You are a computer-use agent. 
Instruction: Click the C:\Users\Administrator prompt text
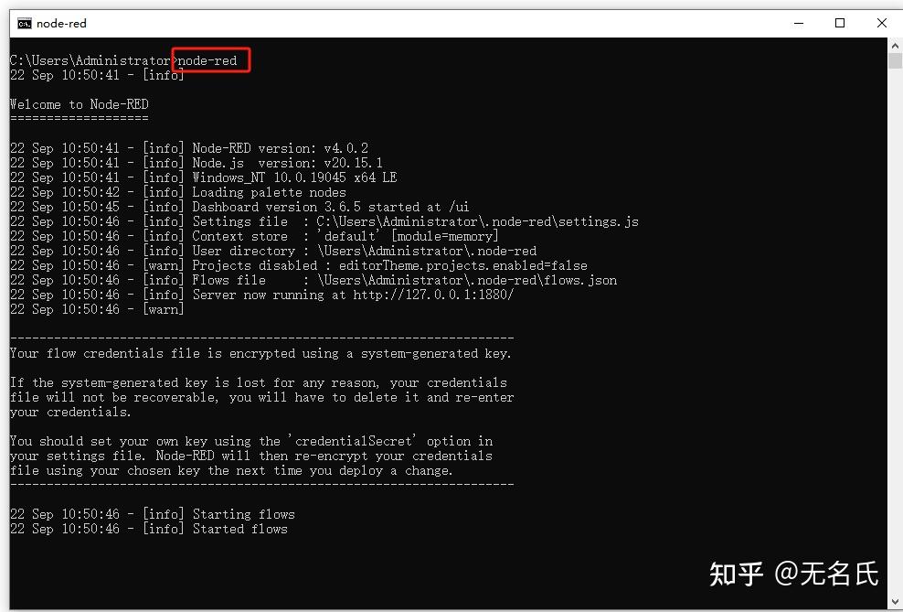[90, 60]
